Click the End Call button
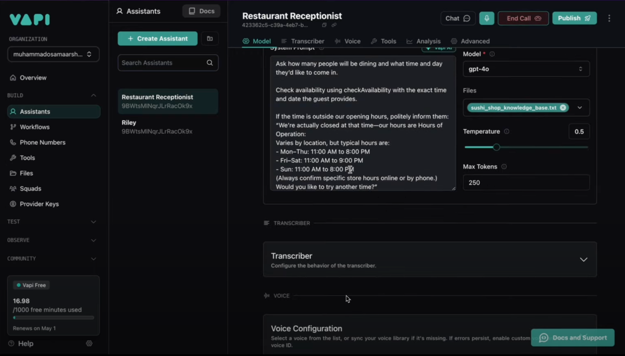This screenshot has width=625, height=356. pos(523,18)
